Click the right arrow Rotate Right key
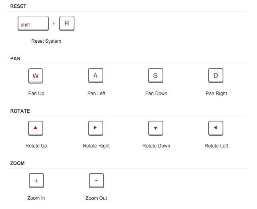Image resolution: width=257 pixels, height=209 pixels. click(96, 128)
